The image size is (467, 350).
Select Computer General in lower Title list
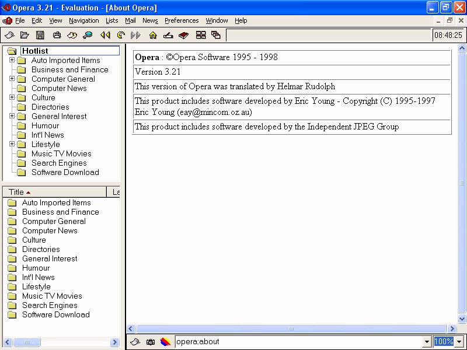[x=54, y=222]
